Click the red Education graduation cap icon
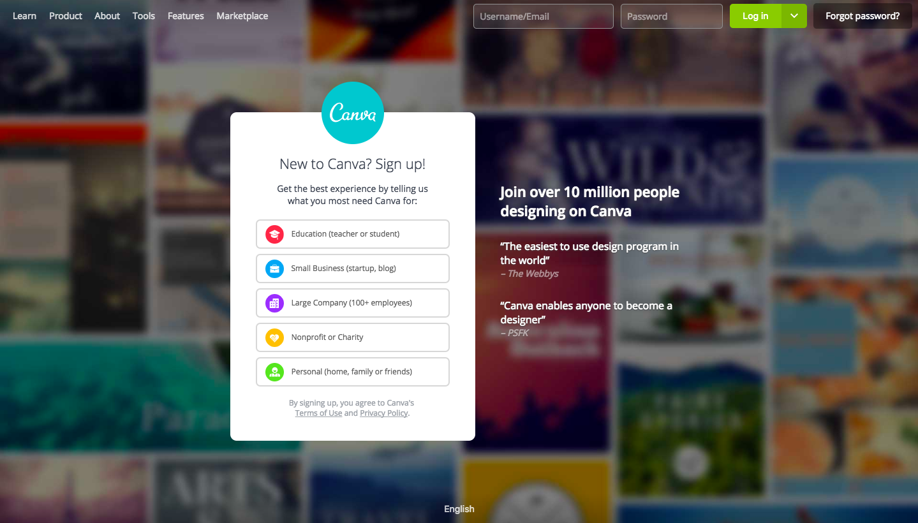Viewport: 918px width, 523px height. pyautogui.click(x=274, y=234)
